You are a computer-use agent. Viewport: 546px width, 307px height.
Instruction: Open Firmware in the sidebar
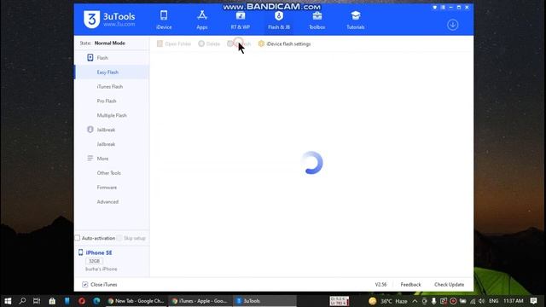click(x=107, y=188)
